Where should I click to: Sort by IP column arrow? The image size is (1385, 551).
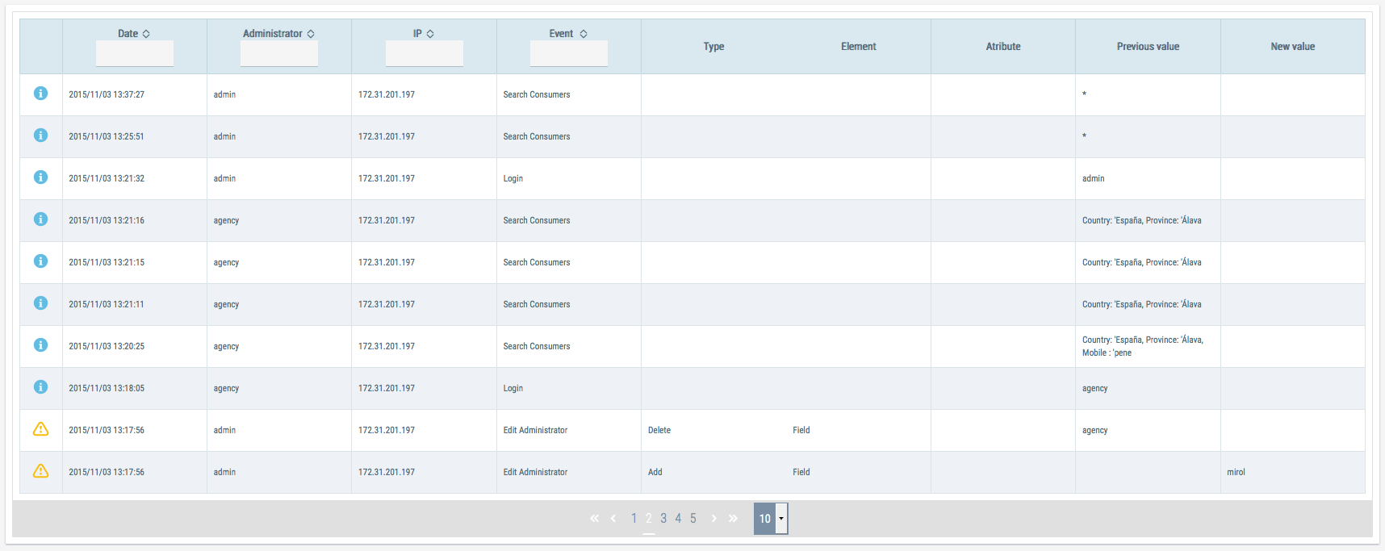pos(430,34)
